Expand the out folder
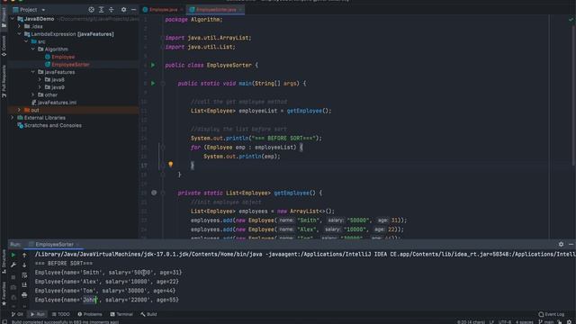Image resolution: width=576 pixels, height=324 pixels. [20, 110]
